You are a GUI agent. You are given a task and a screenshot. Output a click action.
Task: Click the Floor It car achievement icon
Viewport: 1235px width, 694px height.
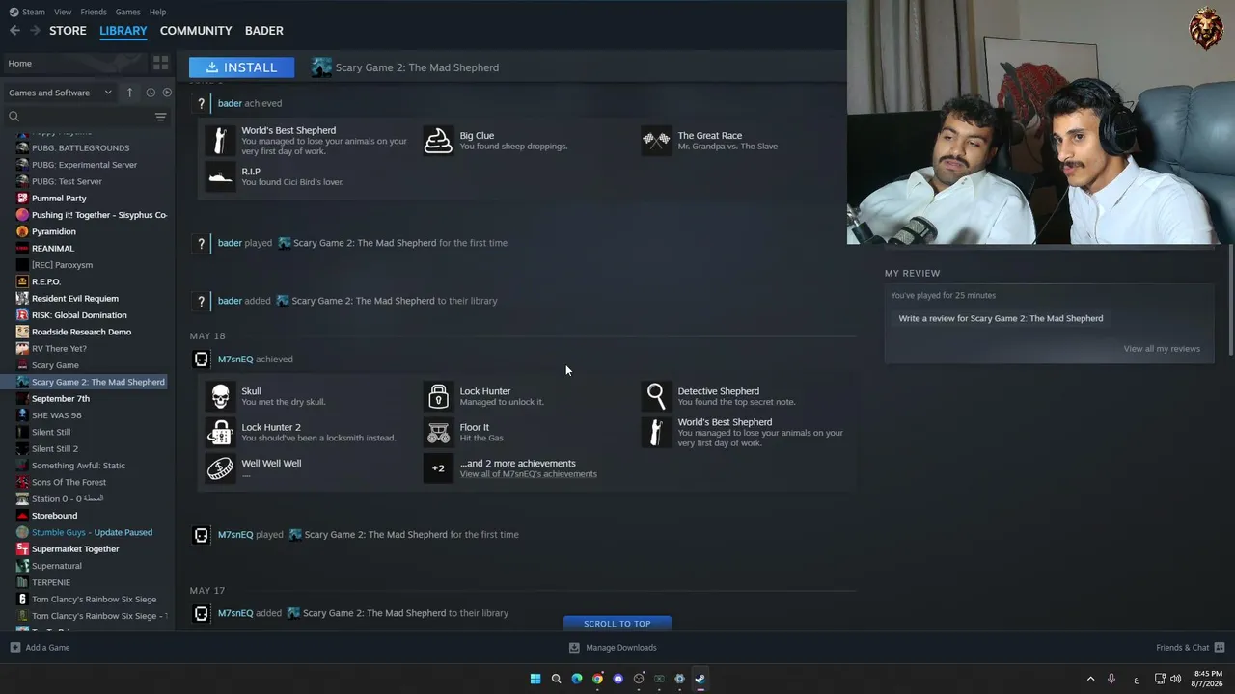click(438, 432)
